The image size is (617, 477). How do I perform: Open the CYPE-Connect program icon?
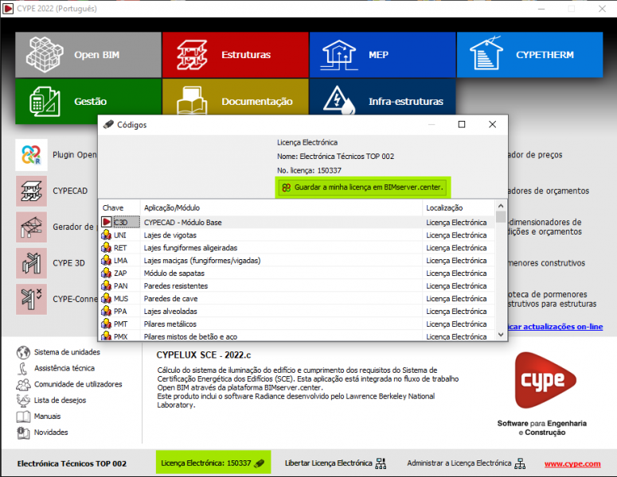(x=31, y=300)
